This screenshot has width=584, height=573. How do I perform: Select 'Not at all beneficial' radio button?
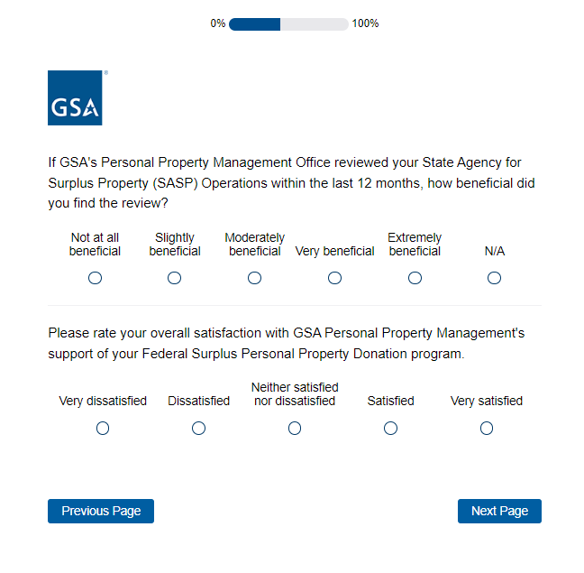pos(95,278)
